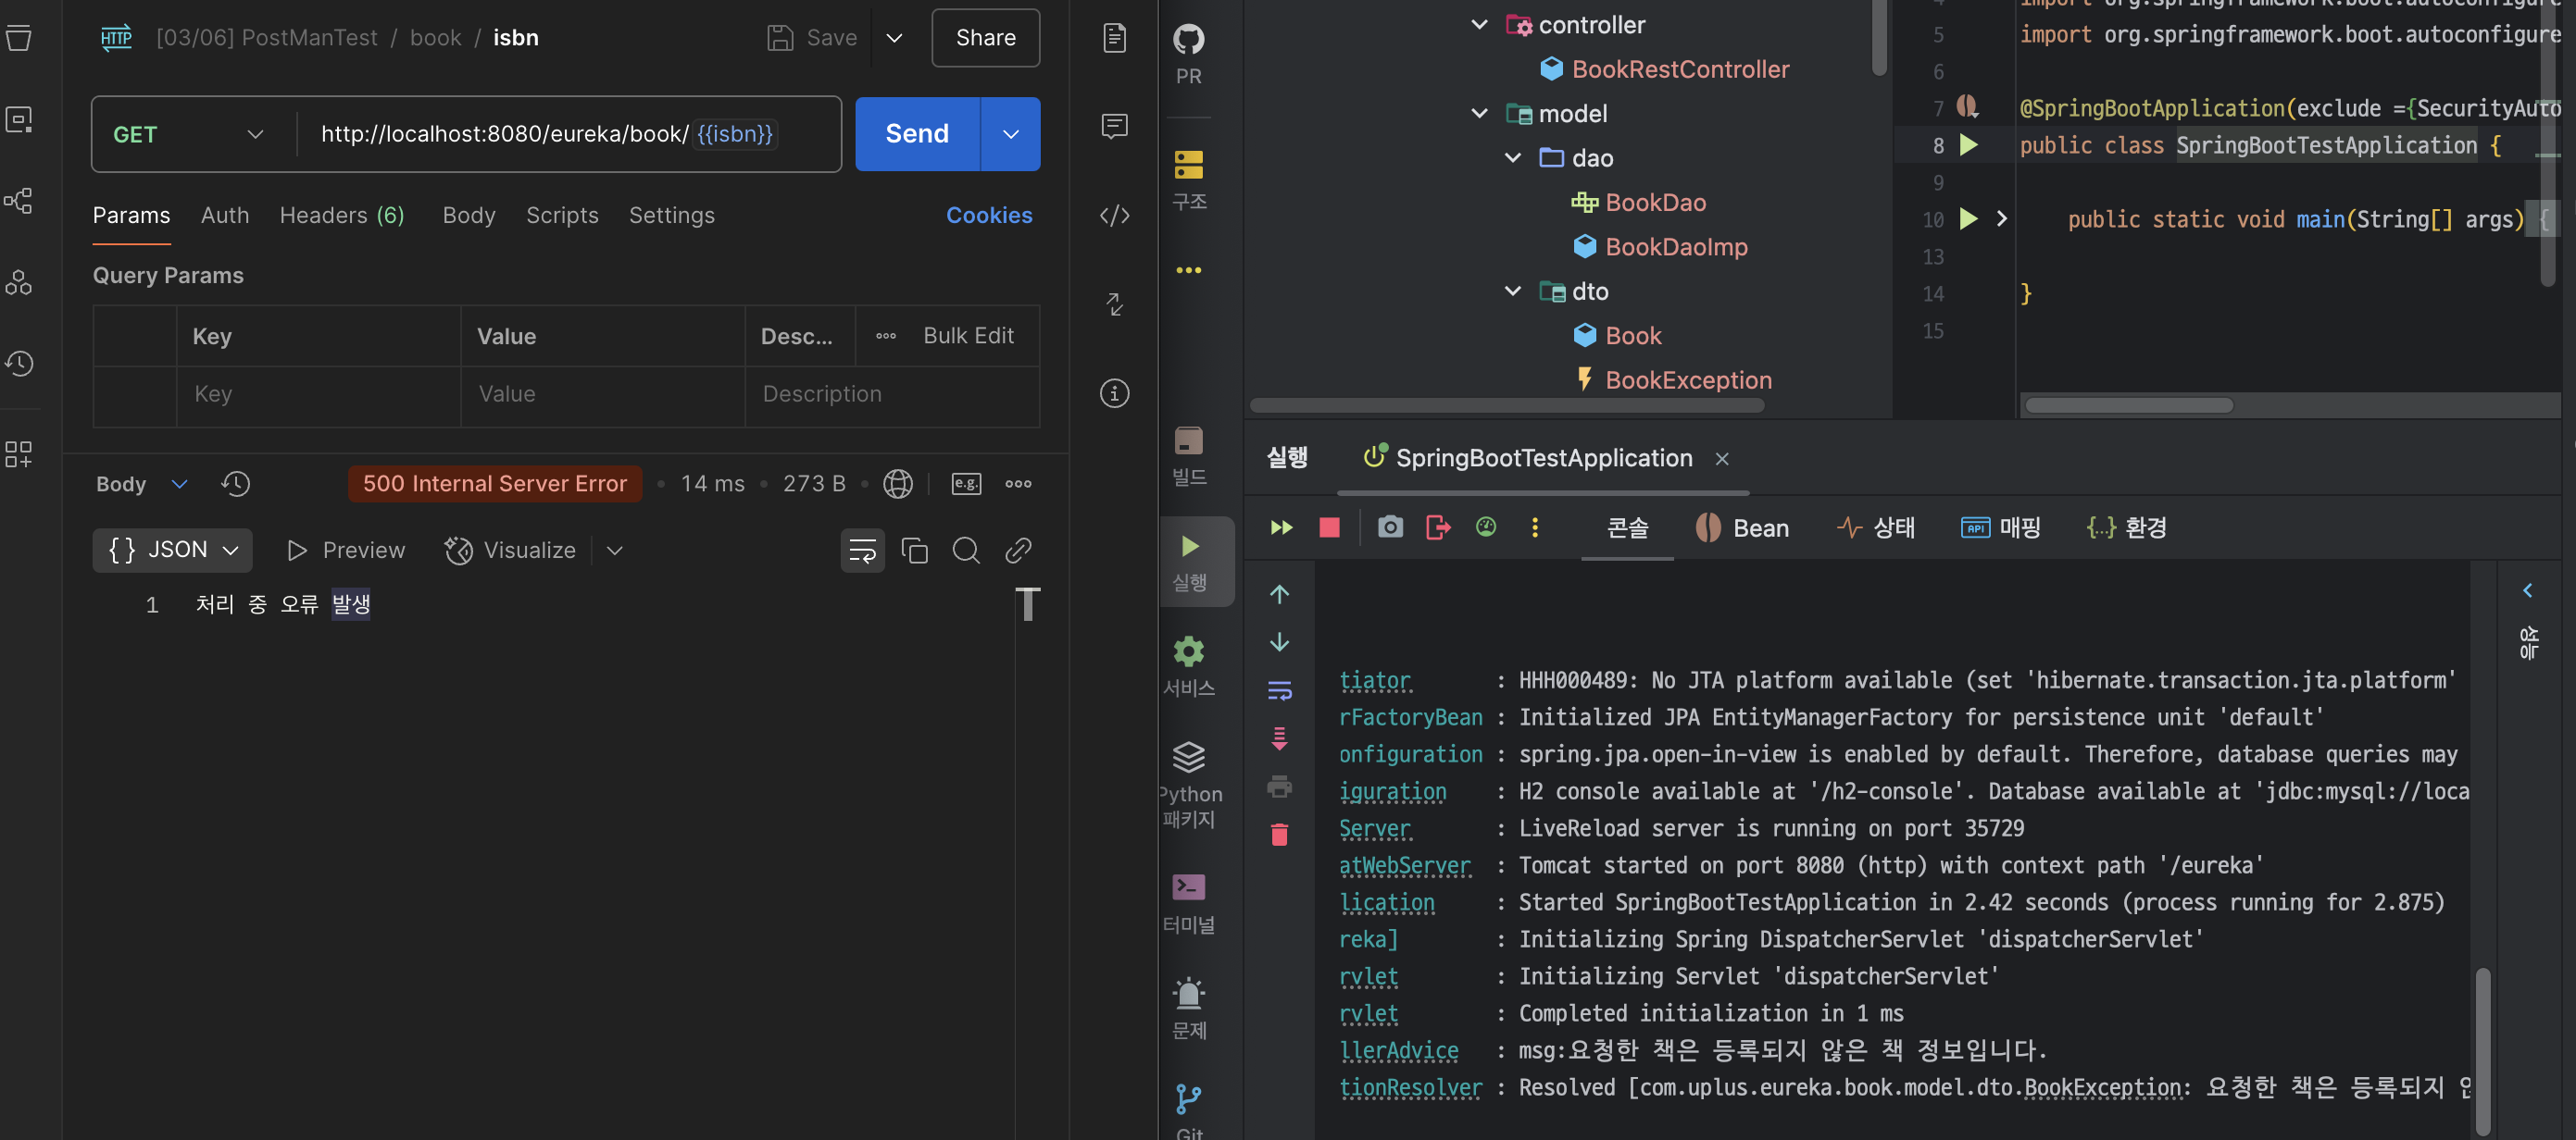Open the Bean tab in run panel

coord(1742,527)
